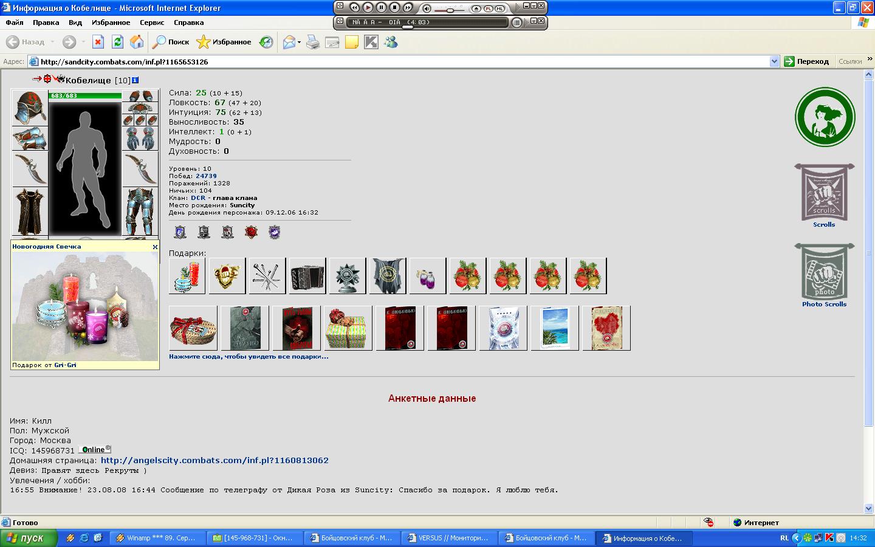
Task: Click the ICQ Online status badge
Action: coord(94,450)
